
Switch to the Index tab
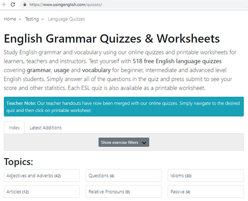tap(14, 128)
